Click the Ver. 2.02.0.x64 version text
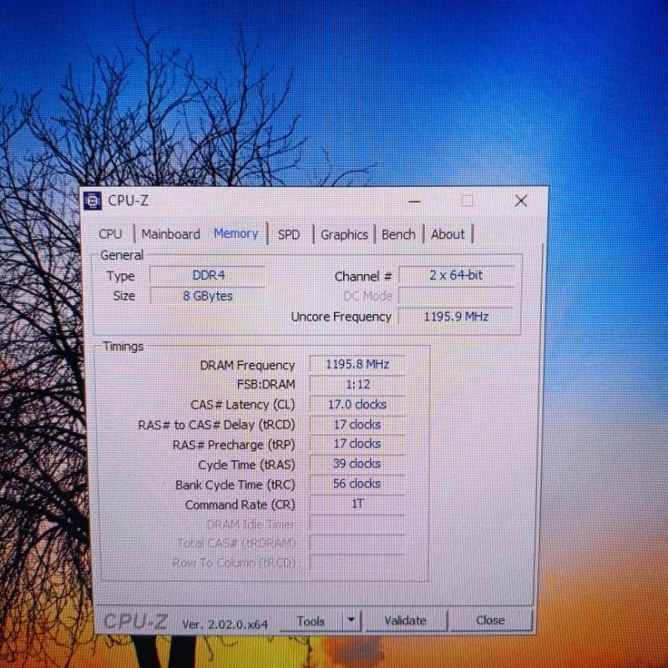The image size is (668, 668). [x=225, y=624]
